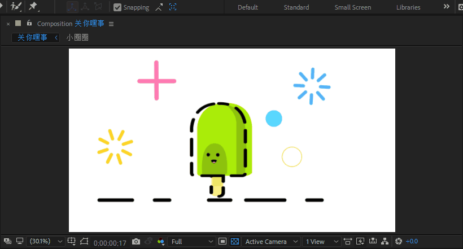Open the Show Channel color menu
The image size is (463, 249).
coord(160,242)
